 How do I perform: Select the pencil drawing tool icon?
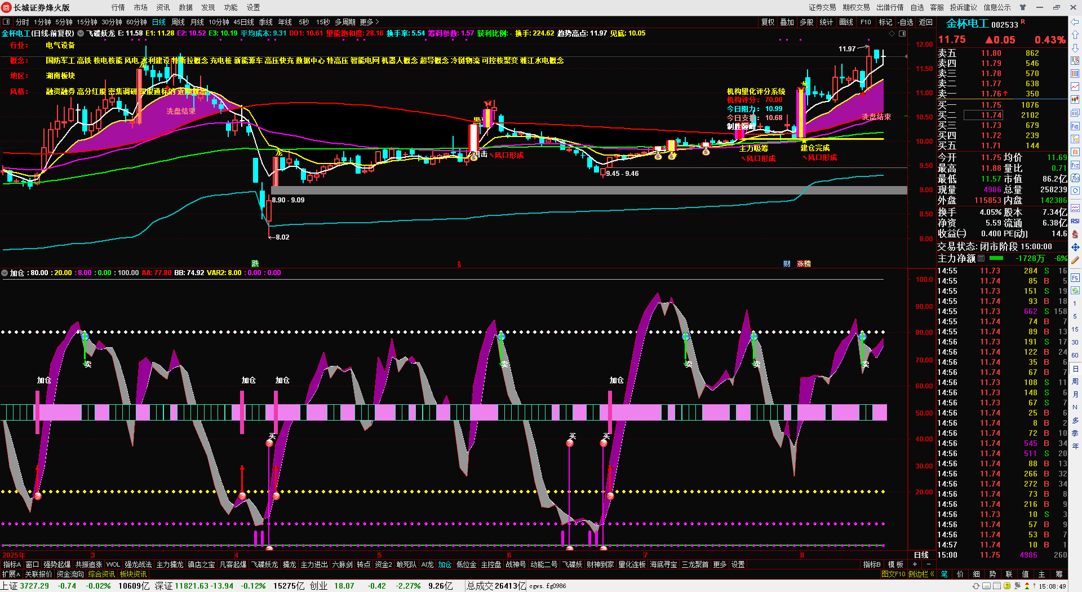click(1075, 260)
